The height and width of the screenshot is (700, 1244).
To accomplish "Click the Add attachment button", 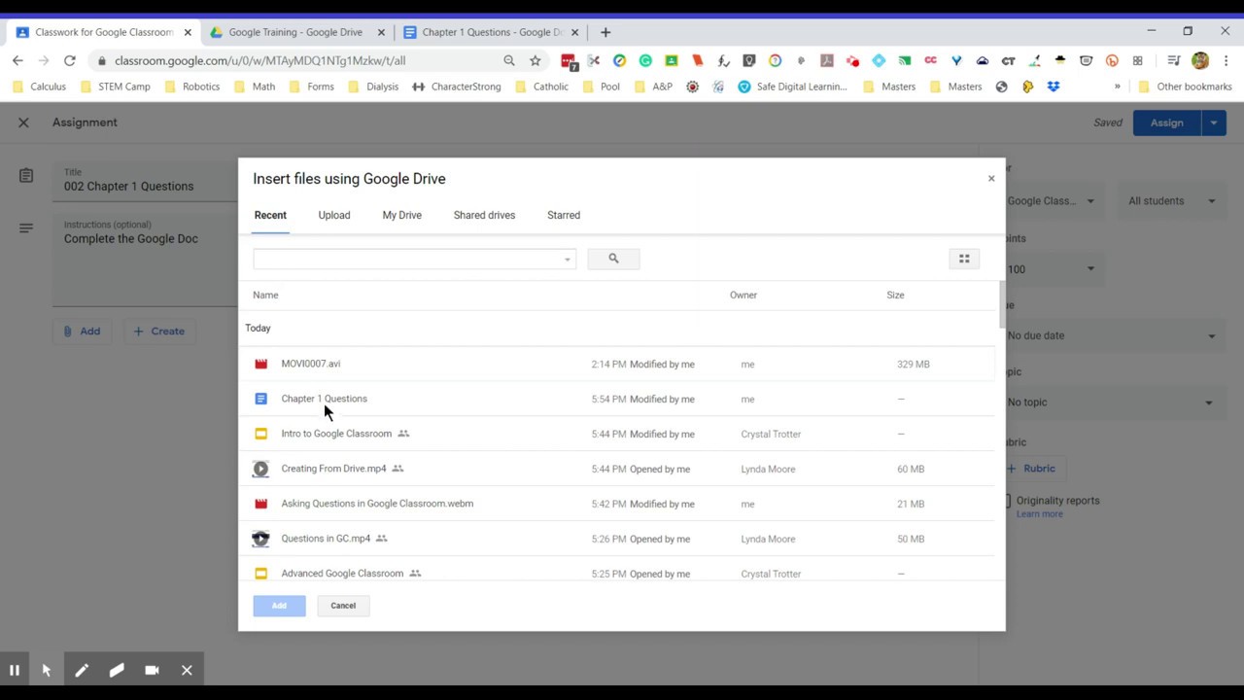I will 82,332.
